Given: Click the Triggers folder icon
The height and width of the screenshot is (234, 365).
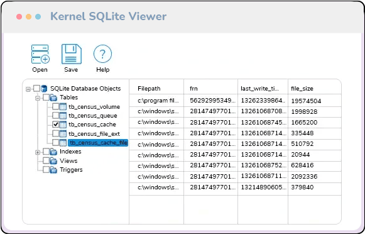Looking at the screenshot, I should point(53,170).
